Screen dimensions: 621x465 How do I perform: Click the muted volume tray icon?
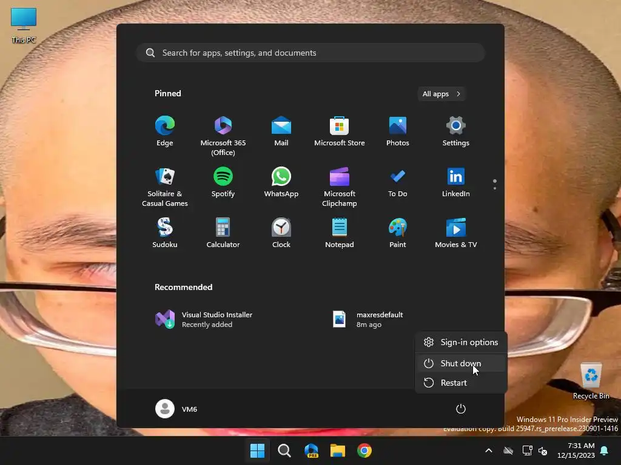tap(543, 450)
